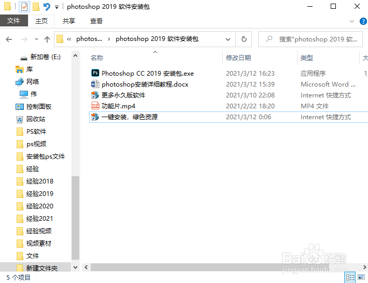Click horizontal scrollbar right arrow

coord(364,267)
